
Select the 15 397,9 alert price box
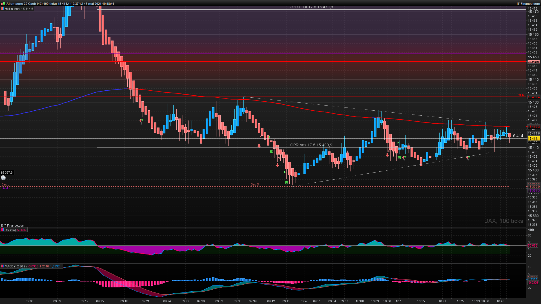point(7,173)
